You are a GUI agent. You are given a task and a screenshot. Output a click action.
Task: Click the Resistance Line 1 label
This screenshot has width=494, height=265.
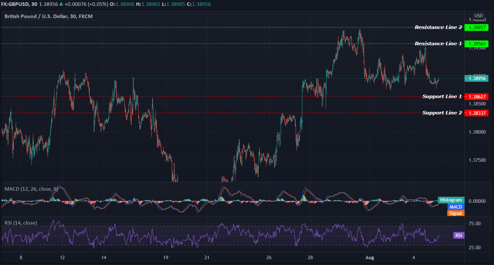tap(438, 44)
